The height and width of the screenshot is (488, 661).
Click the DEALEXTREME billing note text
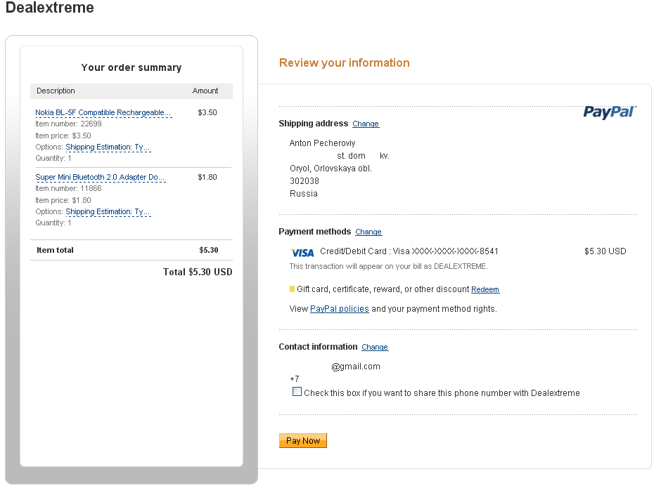[x=388, y=266]
